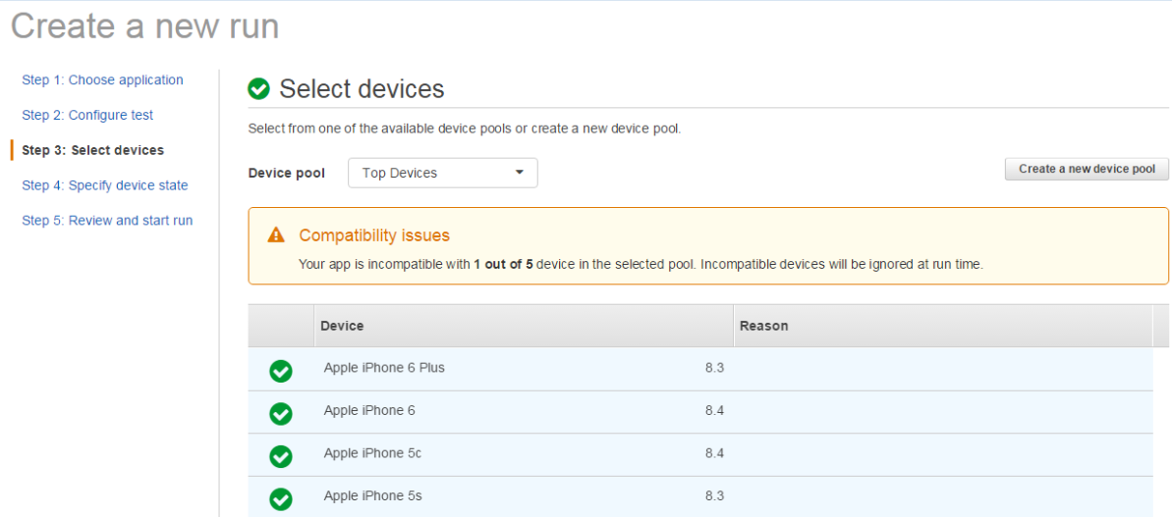Click green check icon for iPhone 6 Plus

click(281, 370)
